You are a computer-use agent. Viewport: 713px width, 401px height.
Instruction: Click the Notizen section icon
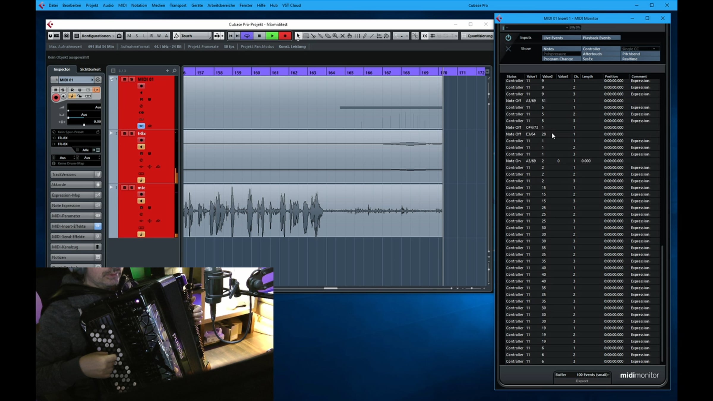[98, 257]
